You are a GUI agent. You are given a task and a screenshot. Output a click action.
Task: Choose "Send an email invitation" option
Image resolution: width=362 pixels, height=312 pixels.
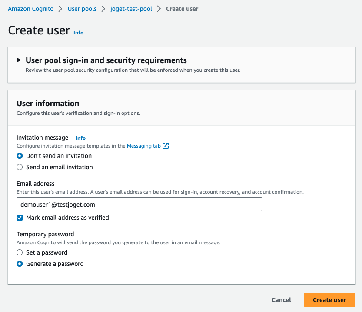[x=20, y=167]
